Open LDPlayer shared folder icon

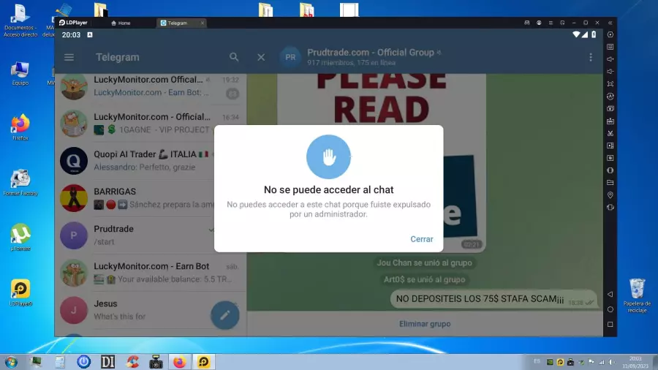pos(610,183)
